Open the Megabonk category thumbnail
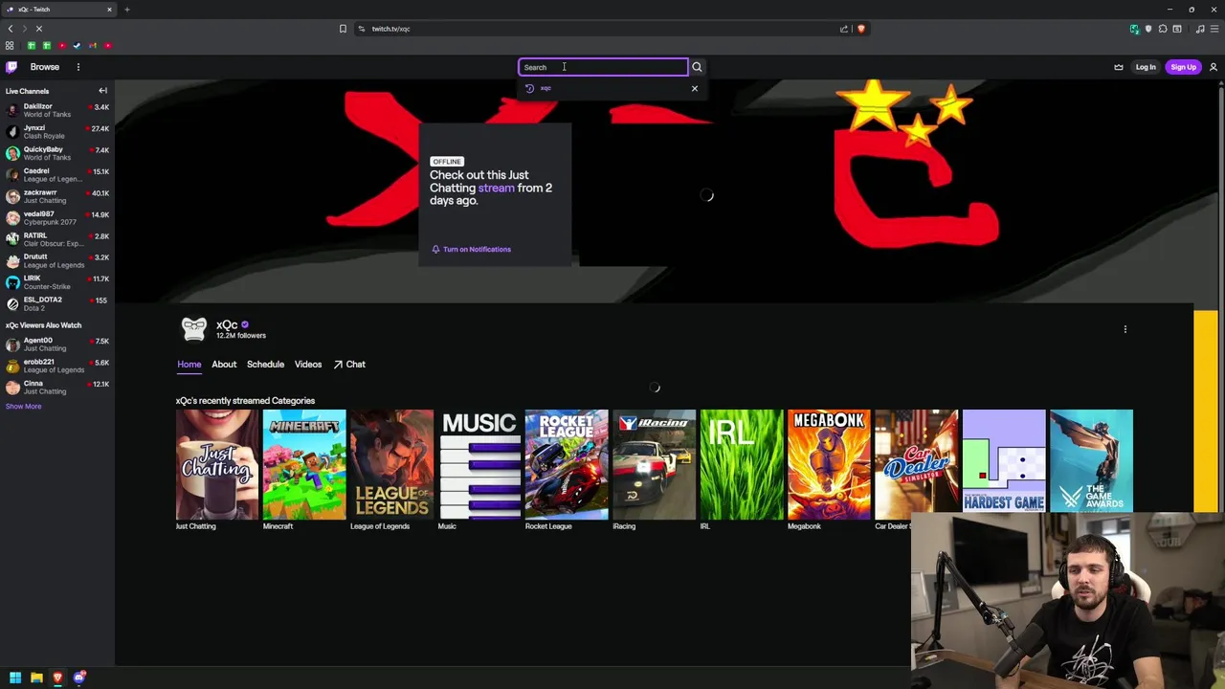The height and width of the screenshot is (689, 1225). point(829,464)
